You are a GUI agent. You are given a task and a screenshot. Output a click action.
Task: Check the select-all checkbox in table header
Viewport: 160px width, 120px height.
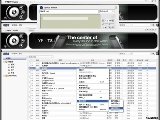[31, 60]
